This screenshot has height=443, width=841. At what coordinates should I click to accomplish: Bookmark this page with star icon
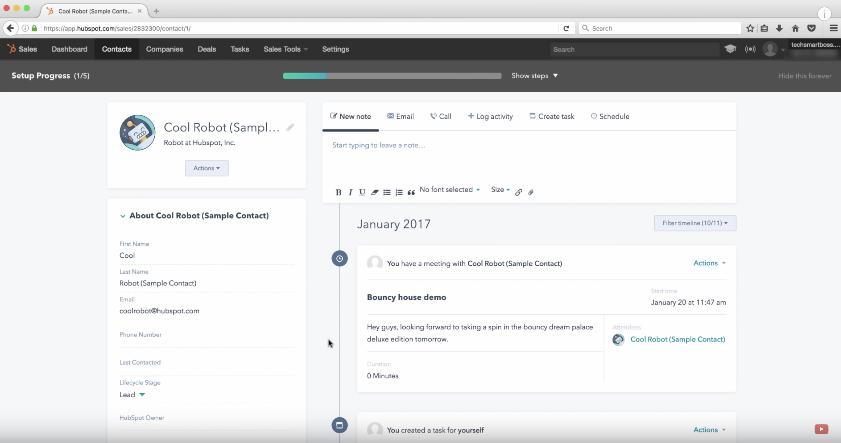point(750,28)
